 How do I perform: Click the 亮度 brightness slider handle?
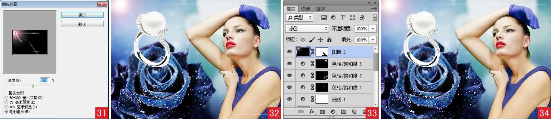coord(33,86)
